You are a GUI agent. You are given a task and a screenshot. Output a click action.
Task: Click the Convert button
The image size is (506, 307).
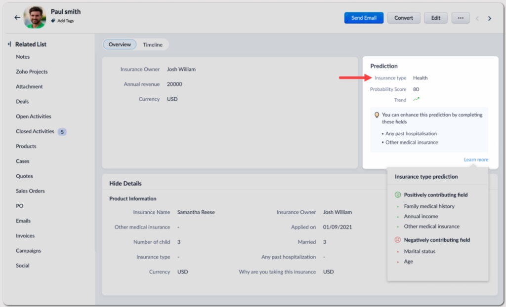(404, 18)
